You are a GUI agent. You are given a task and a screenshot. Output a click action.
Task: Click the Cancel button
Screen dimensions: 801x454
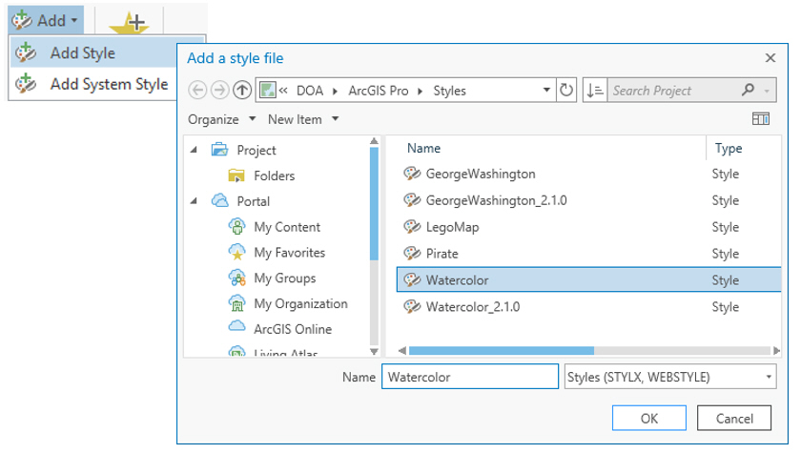click(734, 419)
